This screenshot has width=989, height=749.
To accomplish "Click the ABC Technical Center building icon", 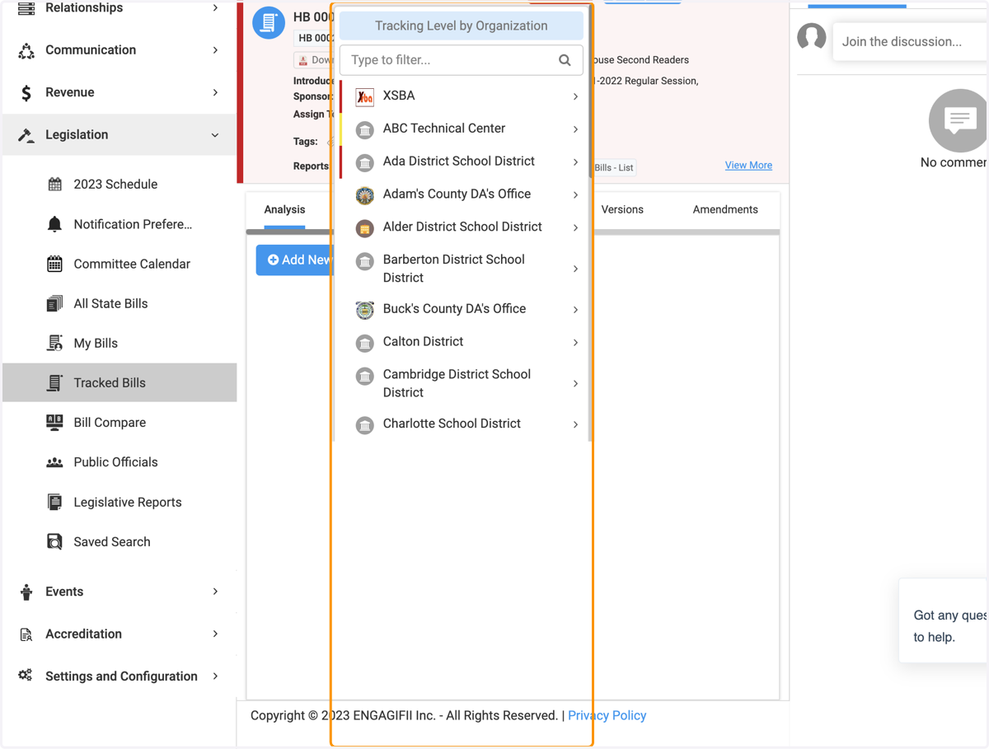I will coord(364,129).
